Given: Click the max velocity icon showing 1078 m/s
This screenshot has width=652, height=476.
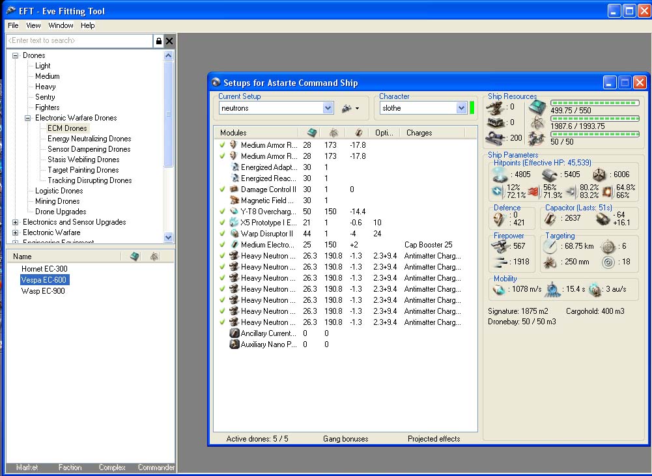Looking at the screenshot, I should coord(499,289).
